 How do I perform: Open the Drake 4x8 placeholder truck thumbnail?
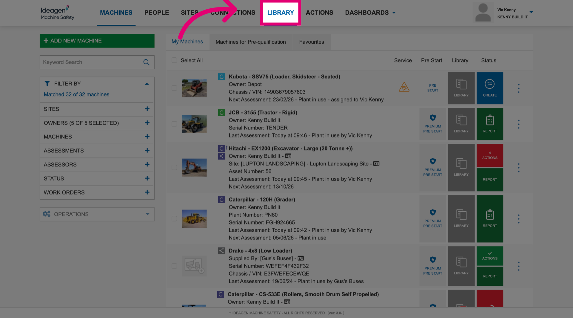coord(195,266)
